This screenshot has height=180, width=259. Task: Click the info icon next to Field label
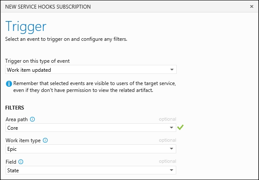pos(21,162)
